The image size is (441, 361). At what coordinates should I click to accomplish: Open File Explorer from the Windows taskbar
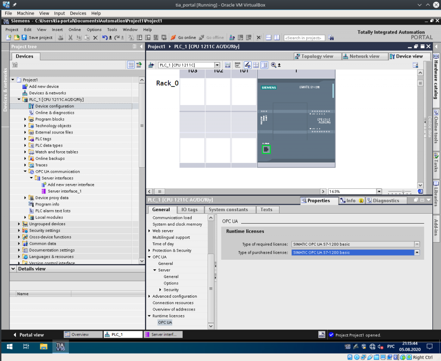click(x=43, y=347)
